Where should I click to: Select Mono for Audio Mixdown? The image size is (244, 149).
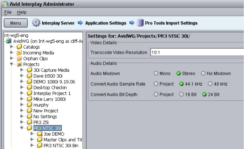tap(156, 73)
